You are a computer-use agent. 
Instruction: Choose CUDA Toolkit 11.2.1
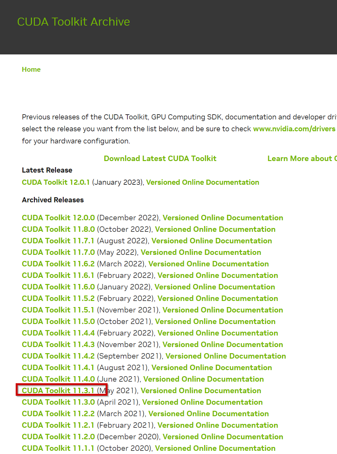coord(58,425)
